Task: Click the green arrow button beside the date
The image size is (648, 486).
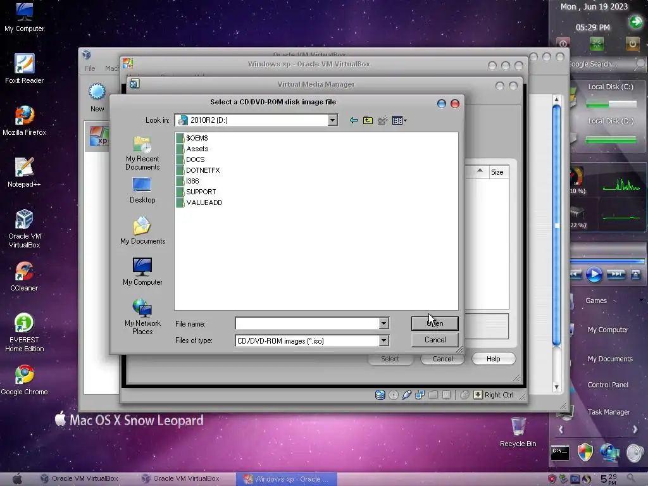Action: pos(636,22)
